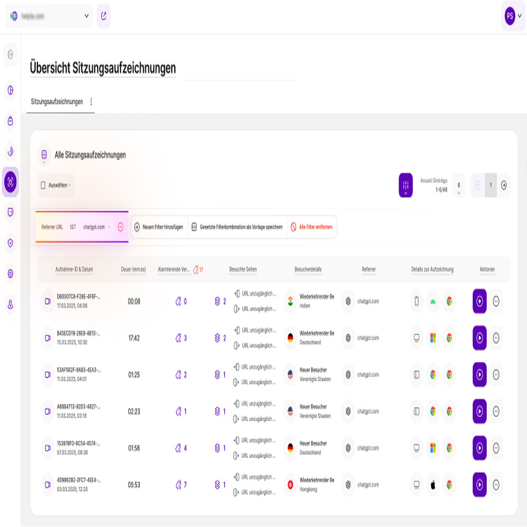Click Alle Filter entfernen
Viewport: 527px width, 527px height.
coord(312,227)
